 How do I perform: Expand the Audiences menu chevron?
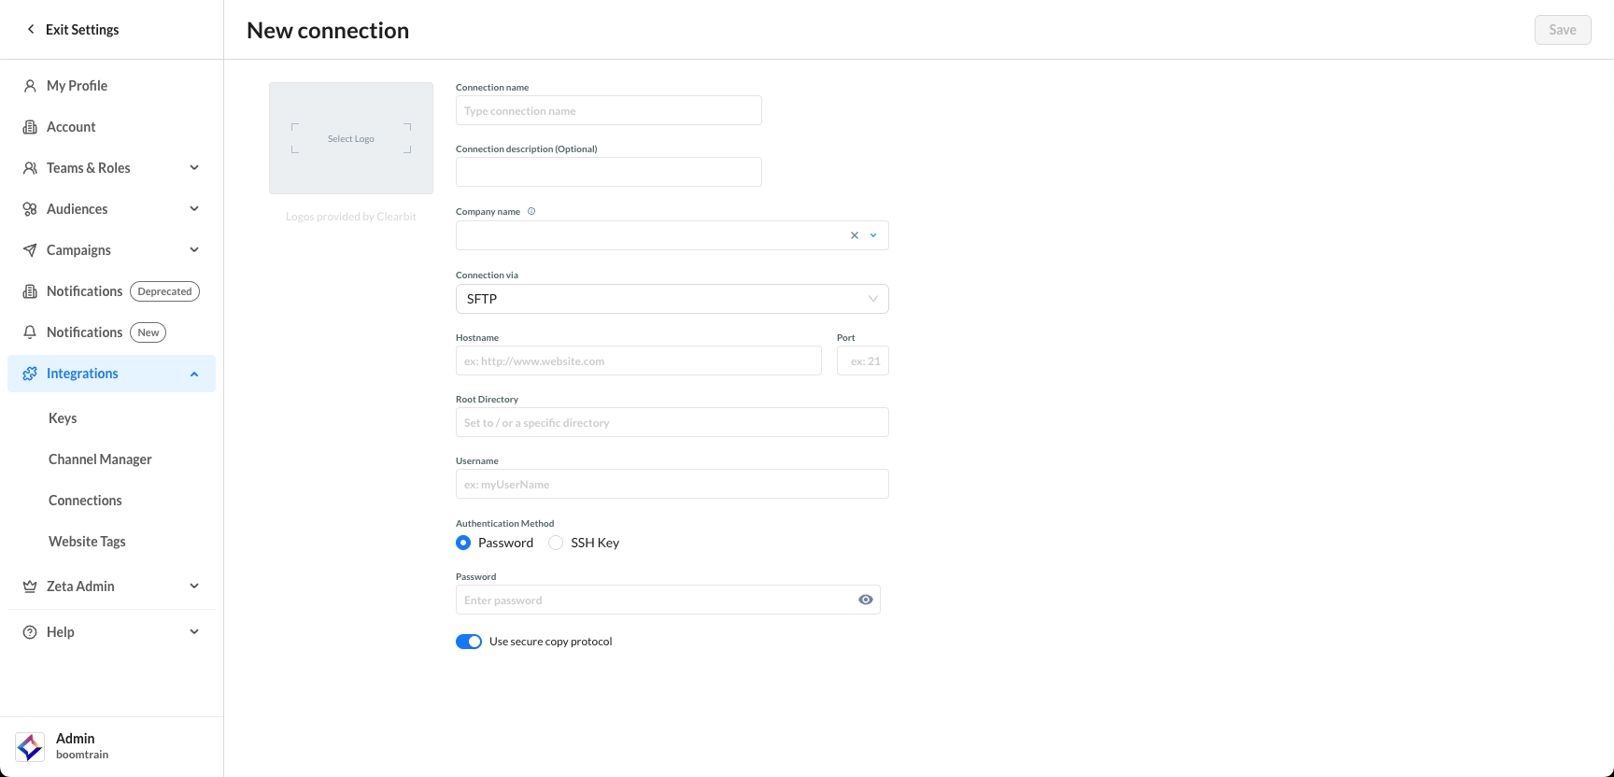pos(194,209)
